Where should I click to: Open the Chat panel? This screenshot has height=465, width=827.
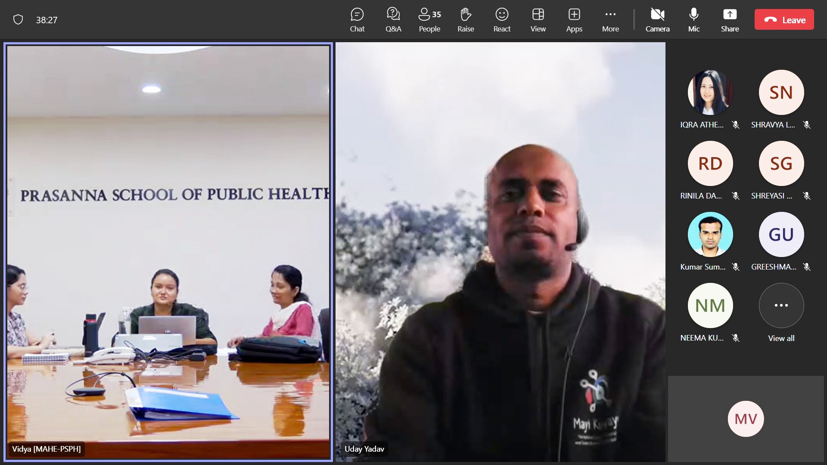pyautogui.click(x=357, y=20)
